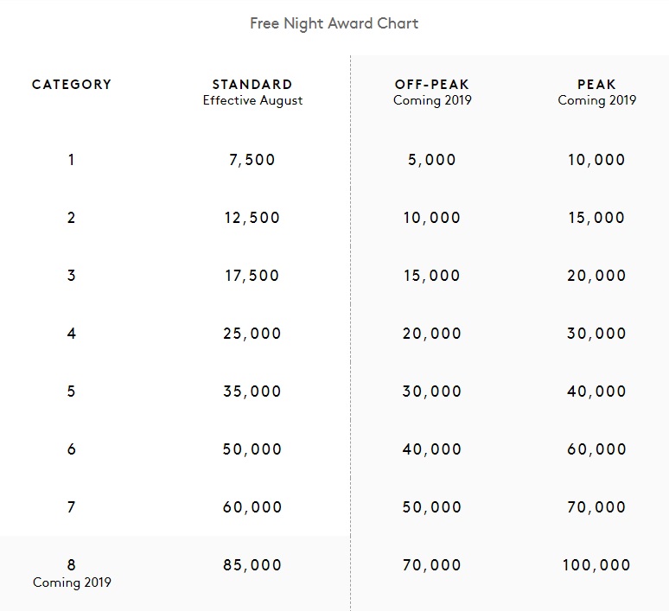The width and height of the screenshot is (669, 611).
Task: Click the Category 7 row label
Action: [71, 507]
